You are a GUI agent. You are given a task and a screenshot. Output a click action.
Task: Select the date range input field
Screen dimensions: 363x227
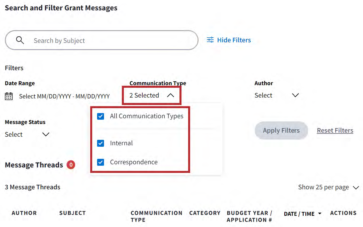[x=64, y=96]
